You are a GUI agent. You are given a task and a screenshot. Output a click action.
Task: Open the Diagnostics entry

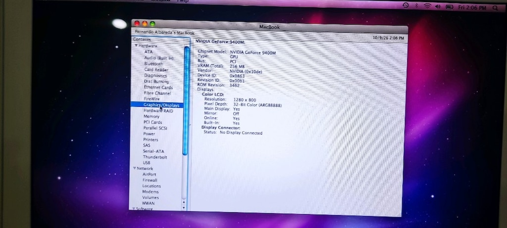tap(155, 76)
